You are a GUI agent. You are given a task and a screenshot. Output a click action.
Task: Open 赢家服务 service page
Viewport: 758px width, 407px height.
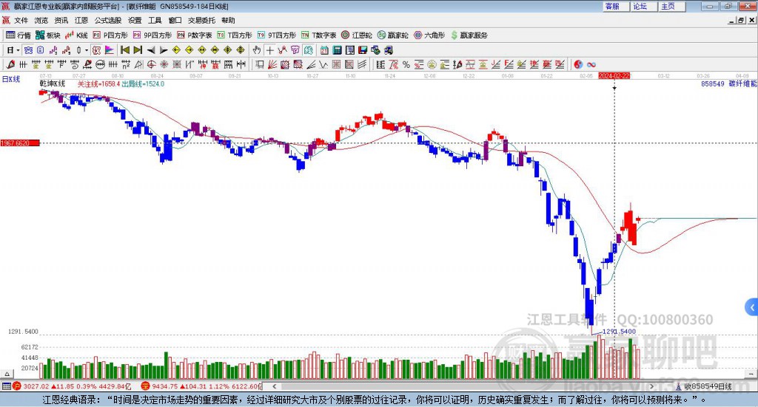(x=469, y=35)
